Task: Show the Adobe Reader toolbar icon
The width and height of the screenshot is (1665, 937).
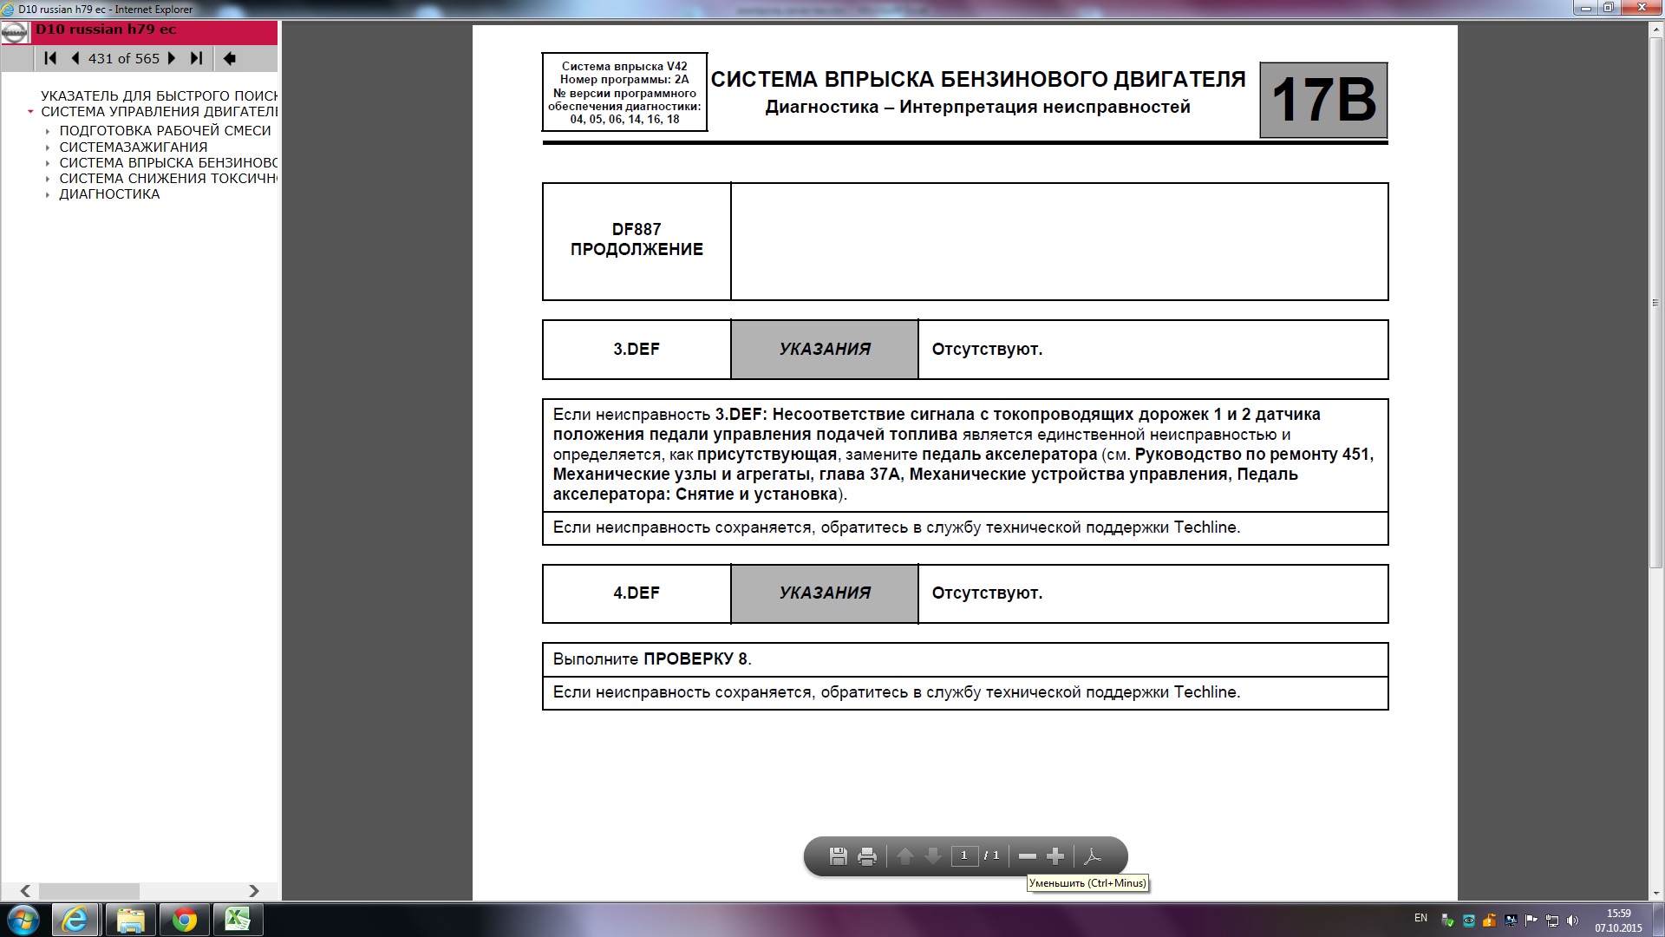Action: coord(1093,856)
